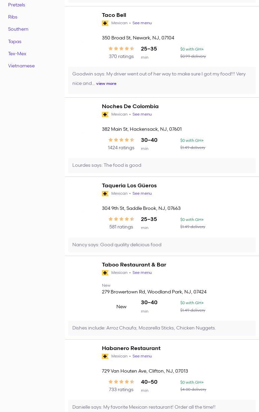Click the GH+ badge under Noches De Colombia
The width and height of the screenshot is (259, 412).
tap(105, 115)
